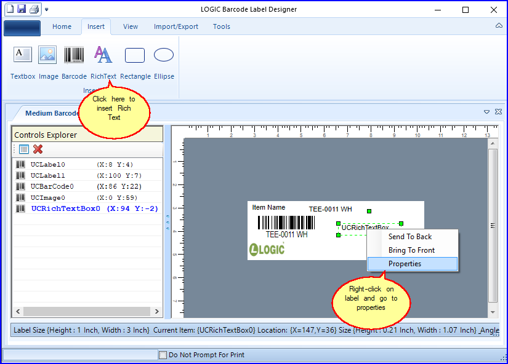Click the TEE-0011 WH text at label top
The width and height of the screenshot is (508, 364).
(x=330, y=209)
